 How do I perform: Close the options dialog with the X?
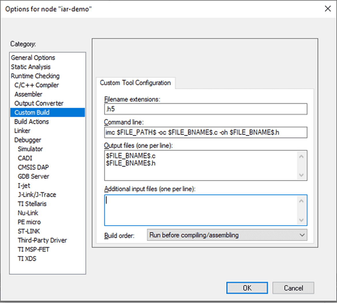pos(328,9)
